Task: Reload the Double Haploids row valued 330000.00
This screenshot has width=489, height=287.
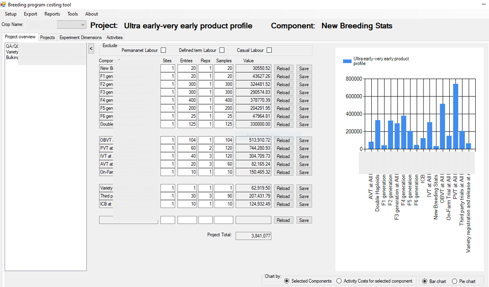Action: click(283, 125)
